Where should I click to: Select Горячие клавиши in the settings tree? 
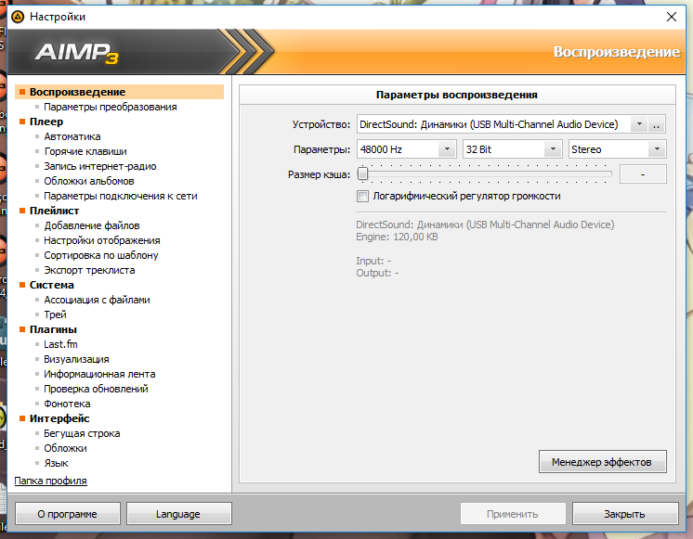[x=85, y=151]
